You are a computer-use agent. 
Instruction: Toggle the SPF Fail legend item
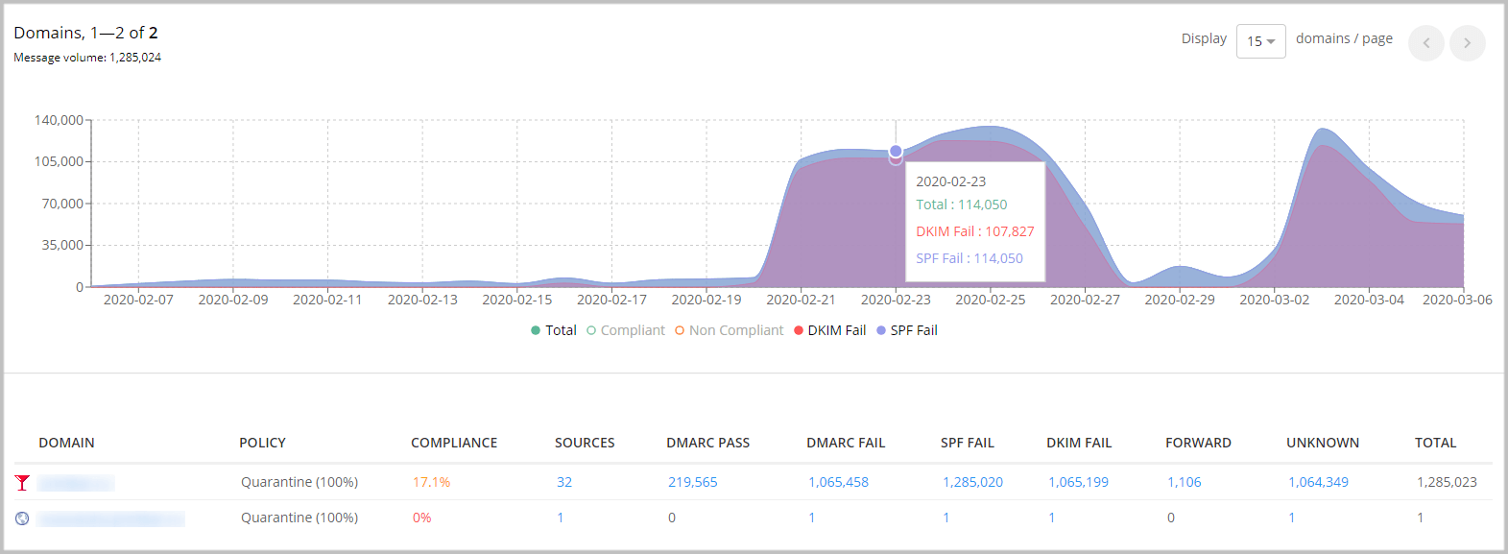click(907, 330)
